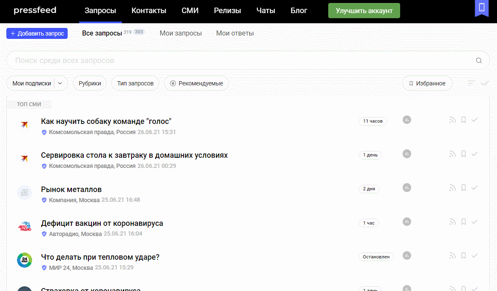Select the star icon in Рекомендуемые filter

(173, 83)
